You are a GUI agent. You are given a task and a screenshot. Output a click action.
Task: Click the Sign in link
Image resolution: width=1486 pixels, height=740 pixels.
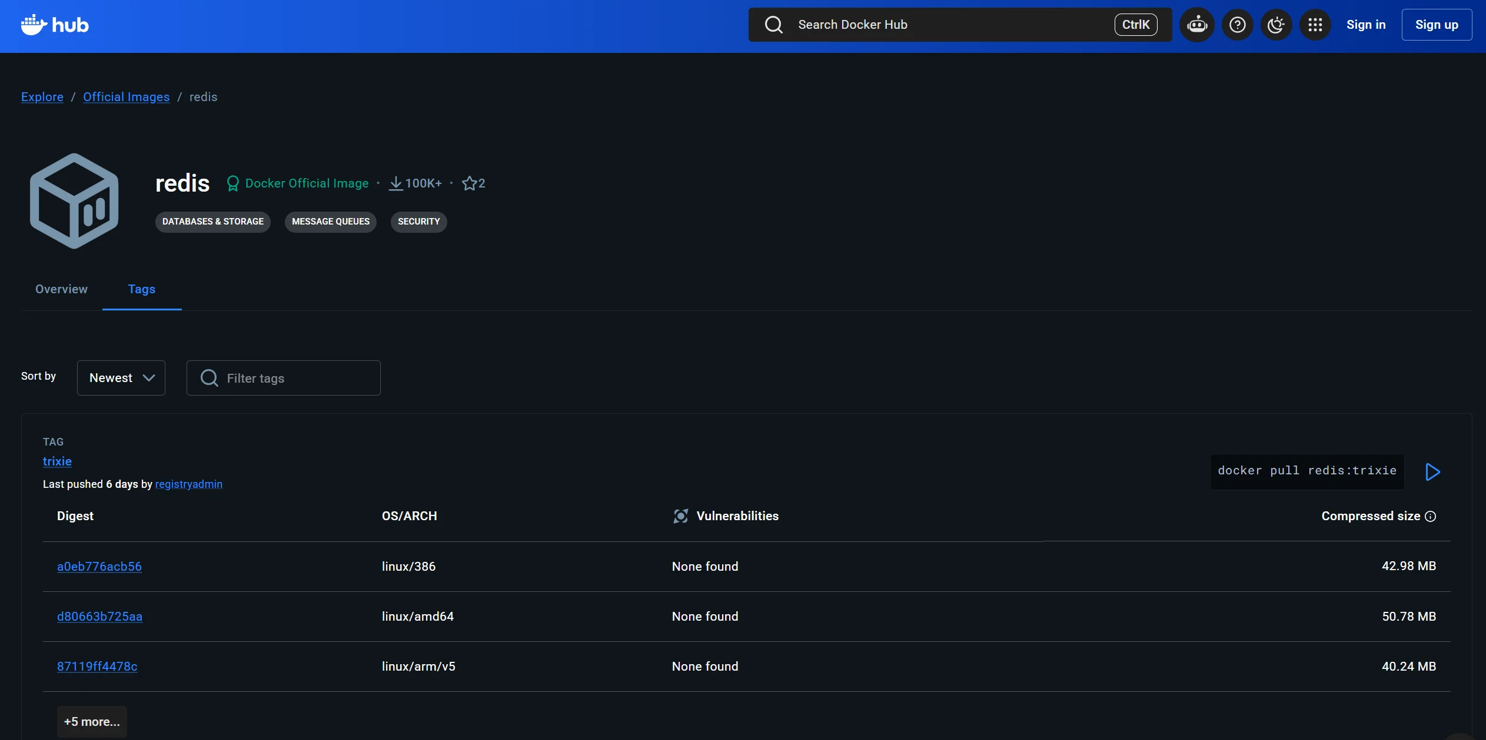tap(1366, 25)
